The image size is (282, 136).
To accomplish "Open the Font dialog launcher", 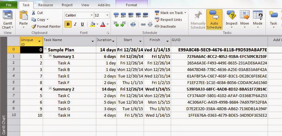I will 108,33.
